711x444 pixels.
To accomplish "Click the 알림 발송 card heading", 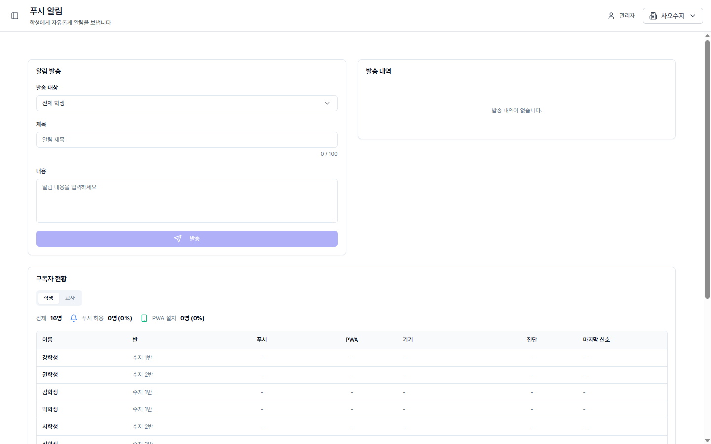I will click(48, 71).
